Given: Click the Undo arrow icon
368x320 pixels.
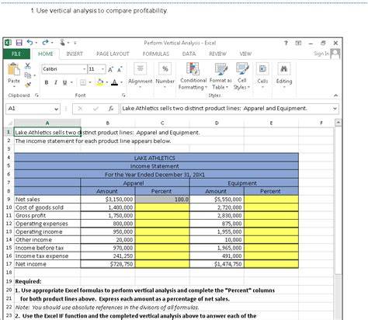Looking at the screenshot, I should click(x=30, y=43).
